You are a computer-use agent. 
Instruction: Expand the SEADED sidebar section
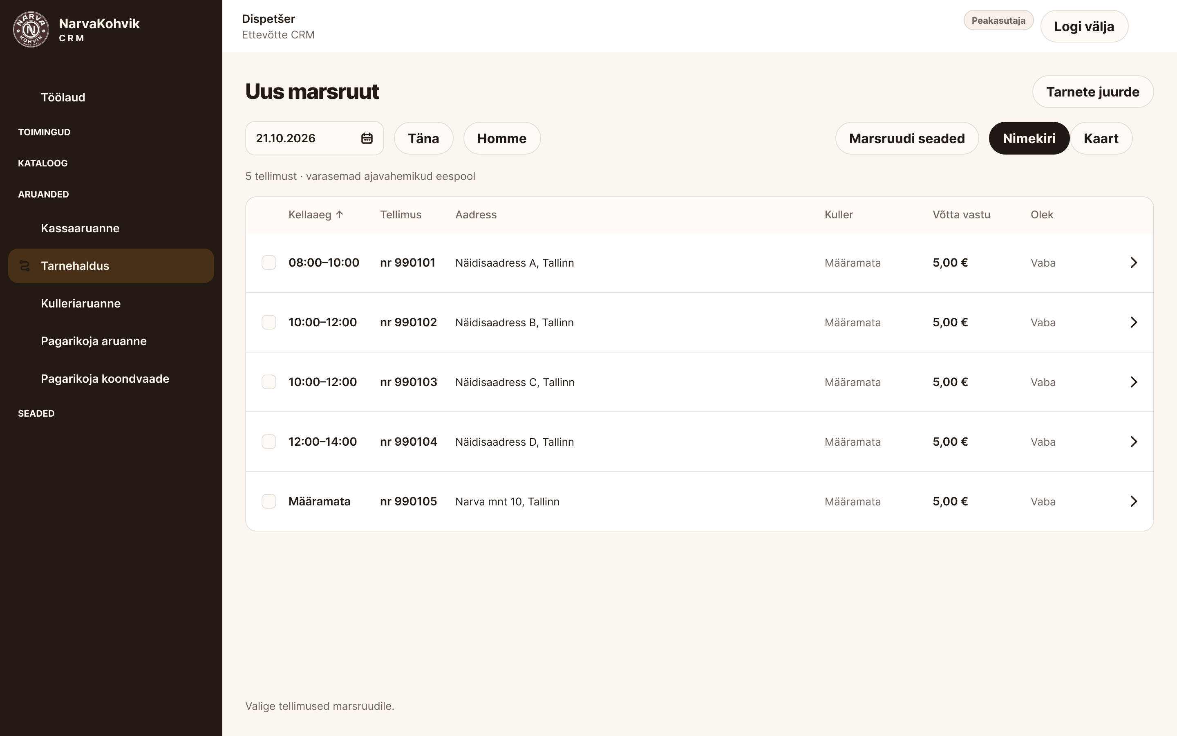36,413
